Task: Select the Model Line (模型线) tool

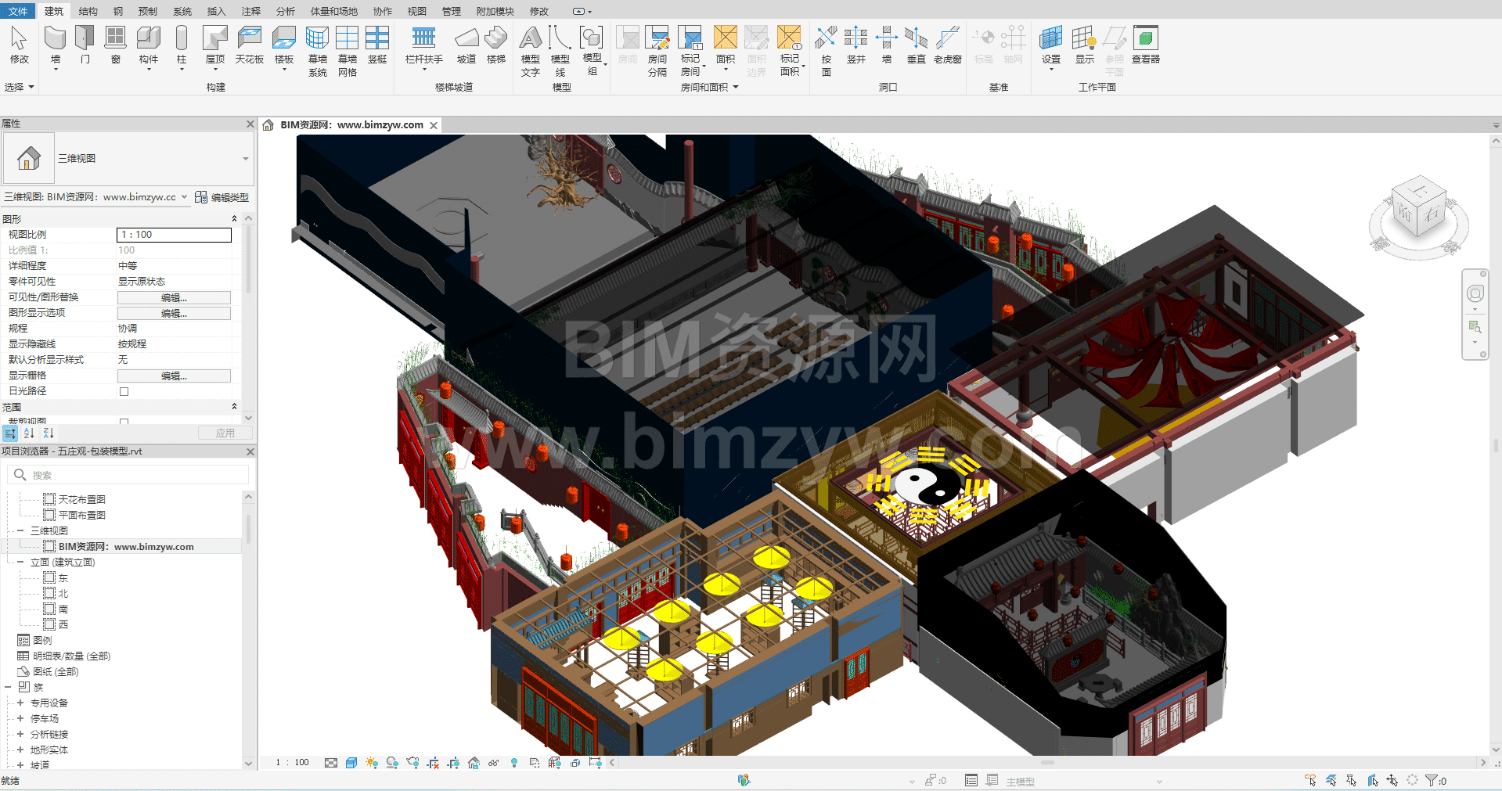Action: 560,51
